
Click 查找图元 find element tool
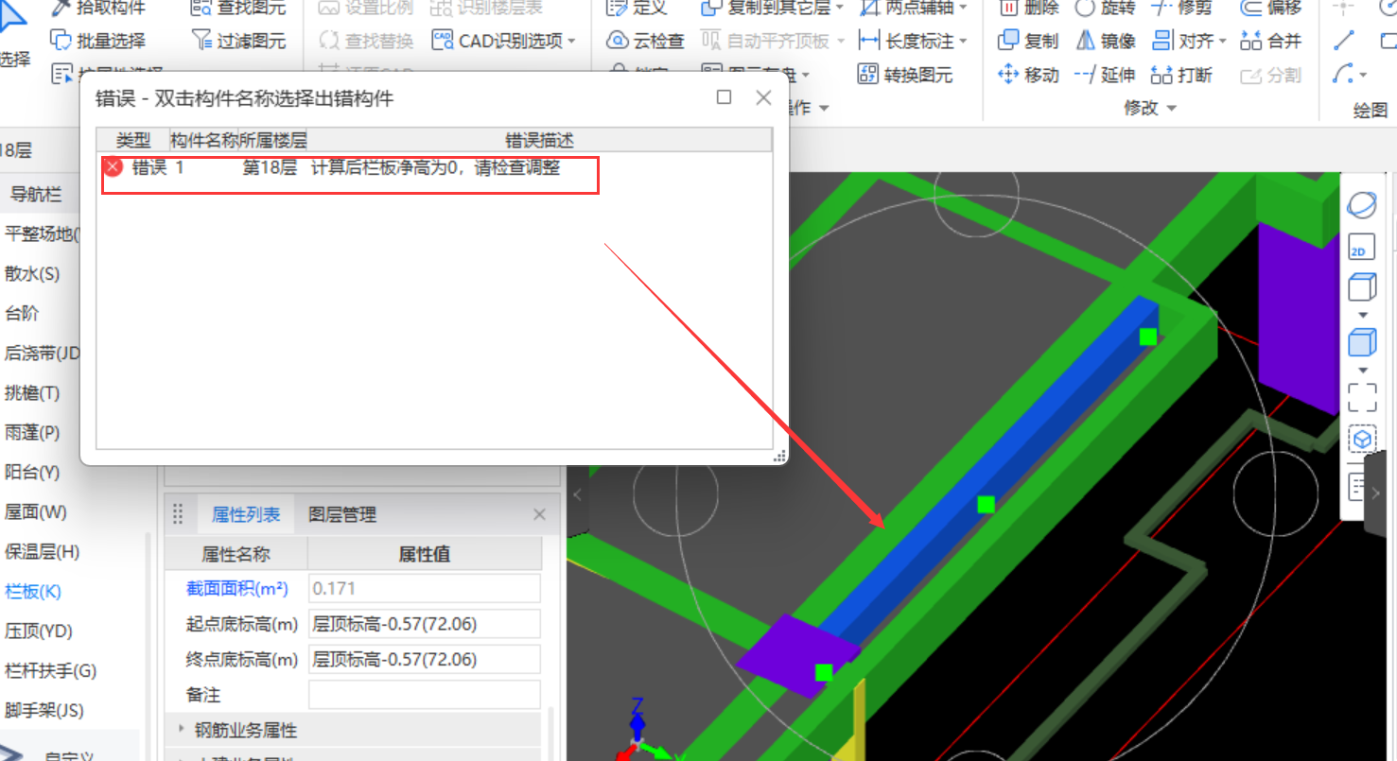tap(238, 8)
